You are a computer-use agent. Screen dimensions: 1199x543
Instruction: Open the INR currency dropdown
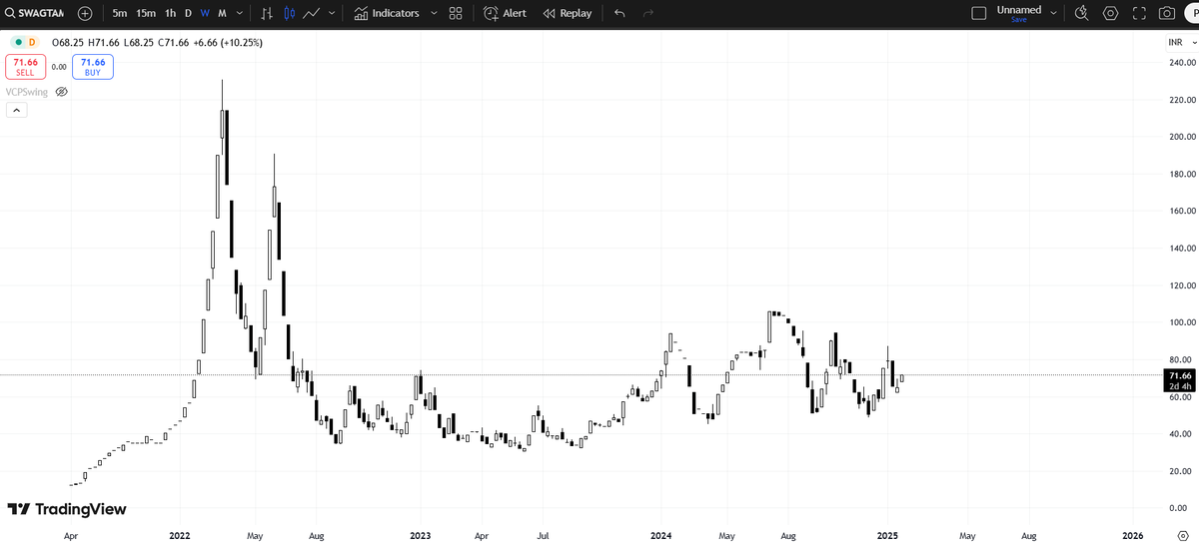[1181, 42]
